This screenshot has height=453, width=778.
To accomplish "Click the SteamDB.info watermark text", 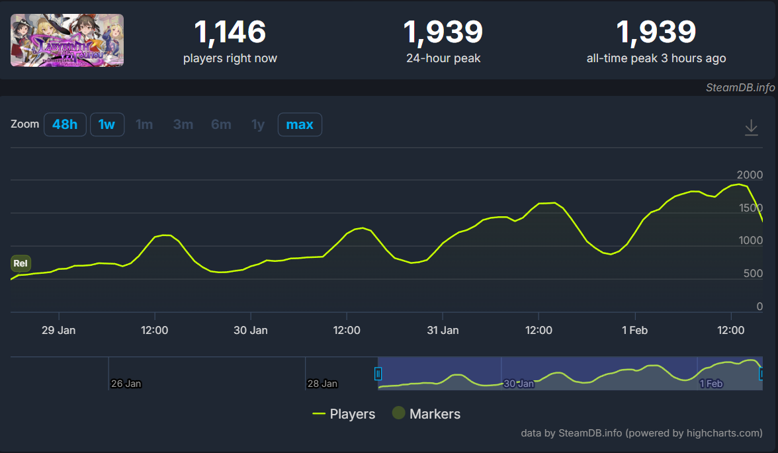I will coord(740,88).
